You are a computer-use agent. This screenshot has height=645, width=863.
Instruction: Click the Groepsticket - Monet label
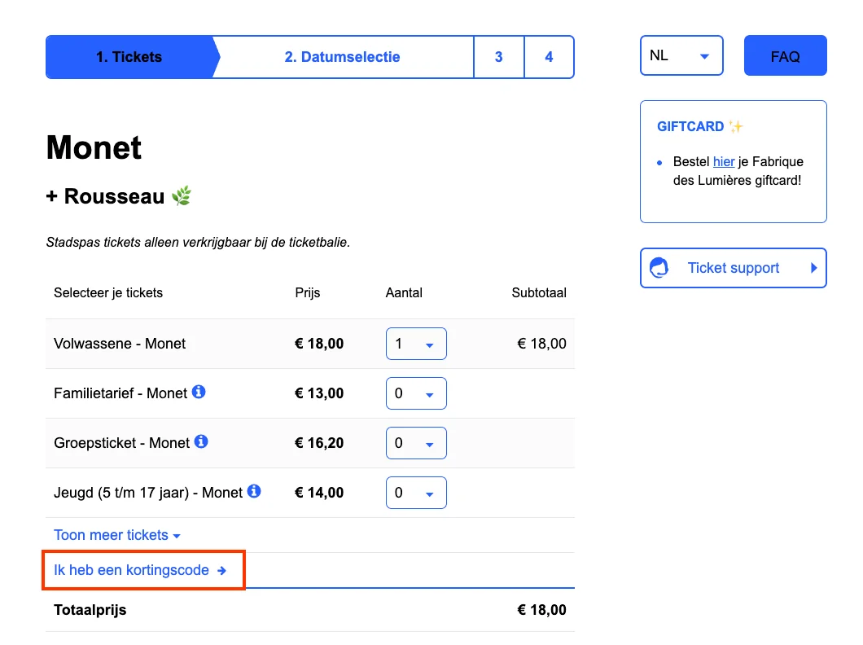[x=121, y=443]
